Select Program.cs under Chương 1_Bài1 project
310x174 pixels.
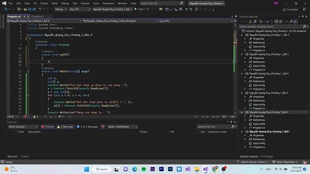point(259,147)
